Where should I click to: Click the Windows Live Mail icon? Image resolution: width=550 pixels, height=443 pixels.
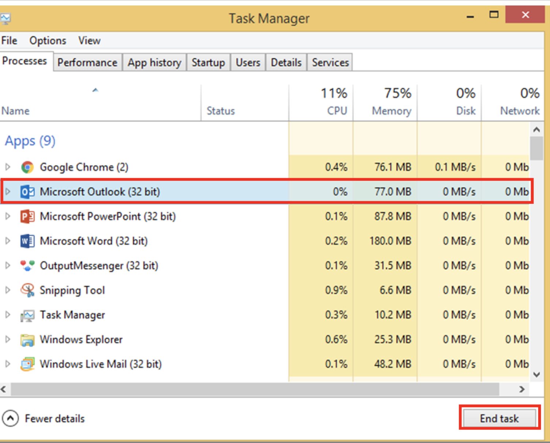(x=27, y=364)
